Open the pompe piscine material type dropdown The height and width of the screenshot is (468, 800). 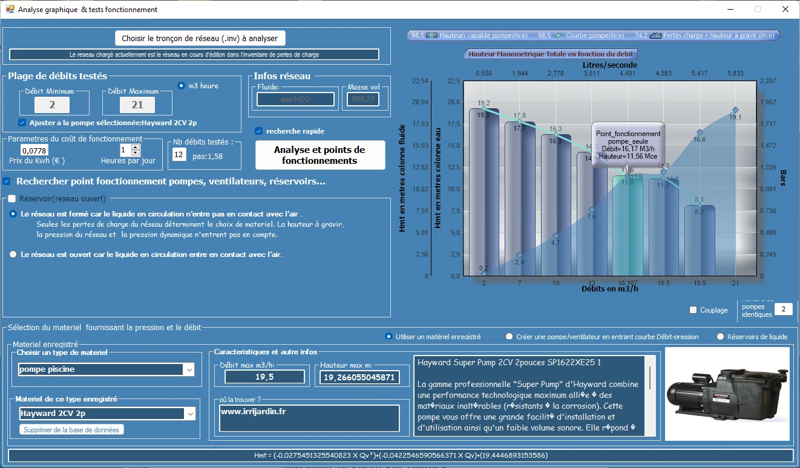pos(189,369)
